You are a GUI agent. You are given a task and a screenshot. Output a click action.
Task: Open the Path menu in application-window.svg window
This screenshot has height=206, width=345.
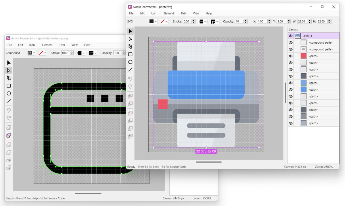tap(62, 45)
